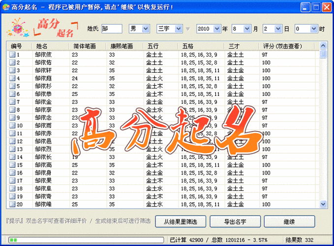The width and height of the screenshot is (334, 246).
Task: Click the row icon for entry 14
Action: click(x=12, y=157)
